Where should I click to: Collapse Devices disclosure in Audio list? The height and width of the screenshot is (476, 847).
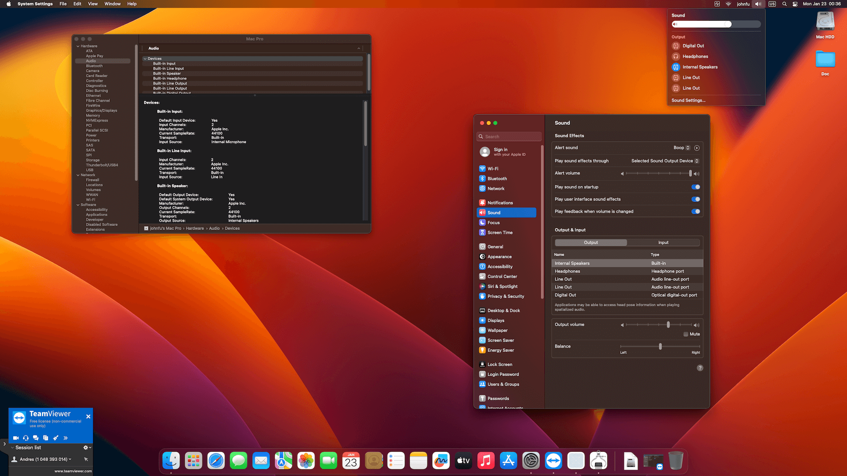145,59
